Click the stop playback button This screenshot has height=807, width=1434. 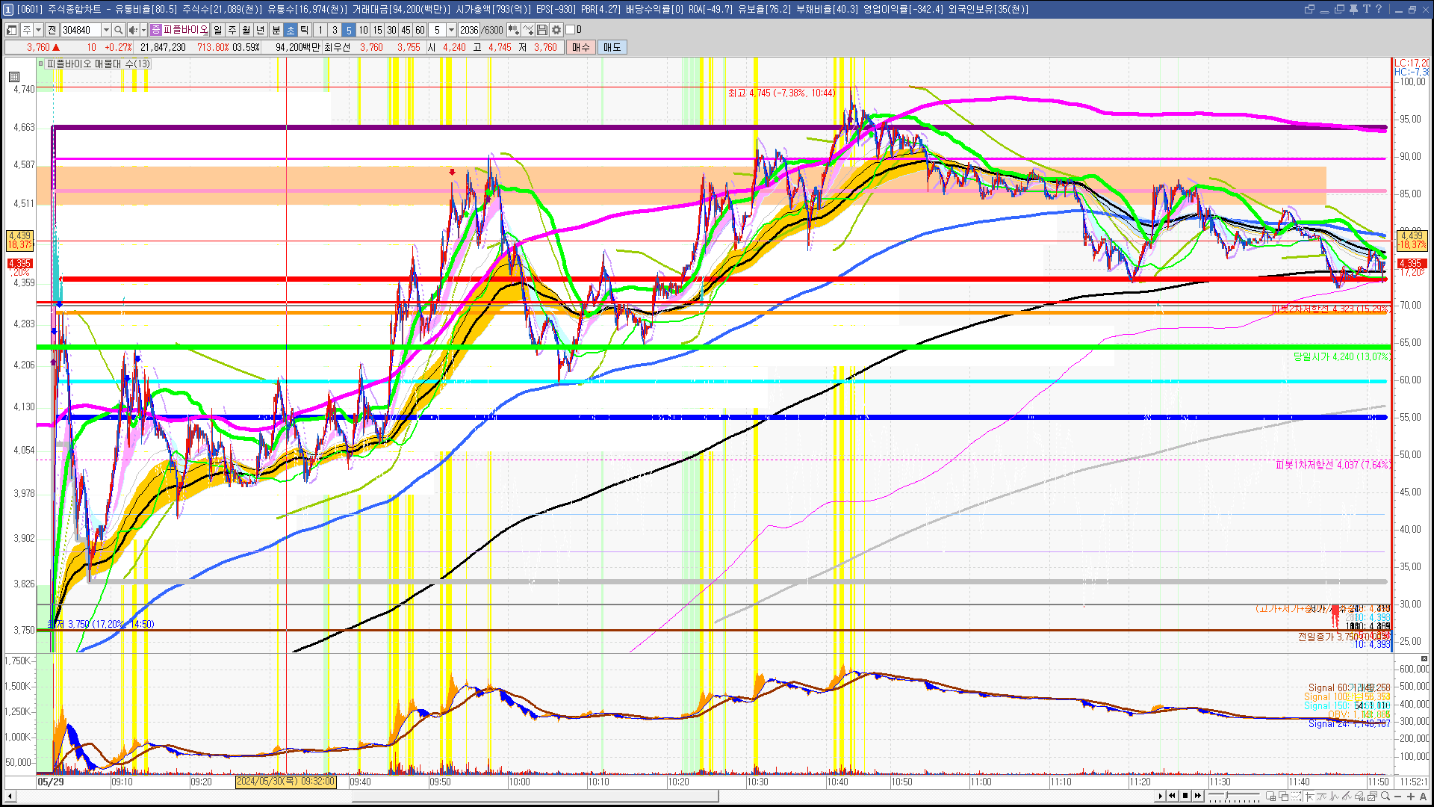point(1185,796)
